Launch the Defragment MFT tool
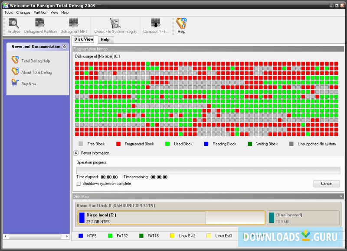Viewport: 347px width, 251px height. [x=74, y=26]
